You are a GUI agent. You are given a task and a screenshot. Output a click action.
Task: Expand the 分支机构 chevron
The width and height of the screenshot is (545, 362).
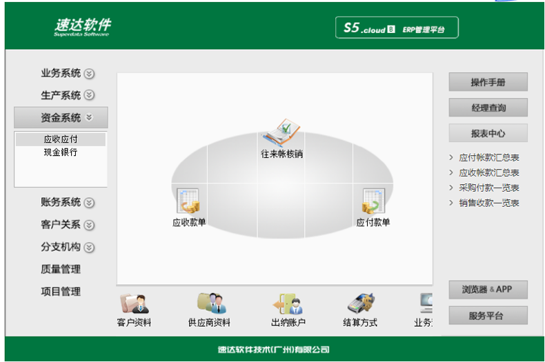click(89, 248)
